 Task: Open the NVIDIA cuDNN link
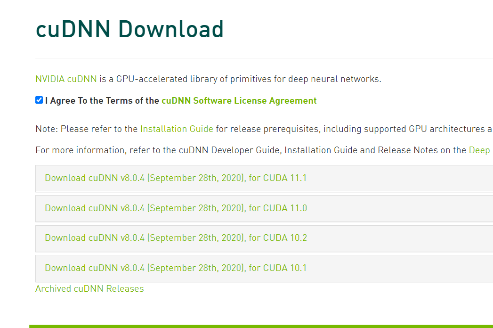click(66, 79)
